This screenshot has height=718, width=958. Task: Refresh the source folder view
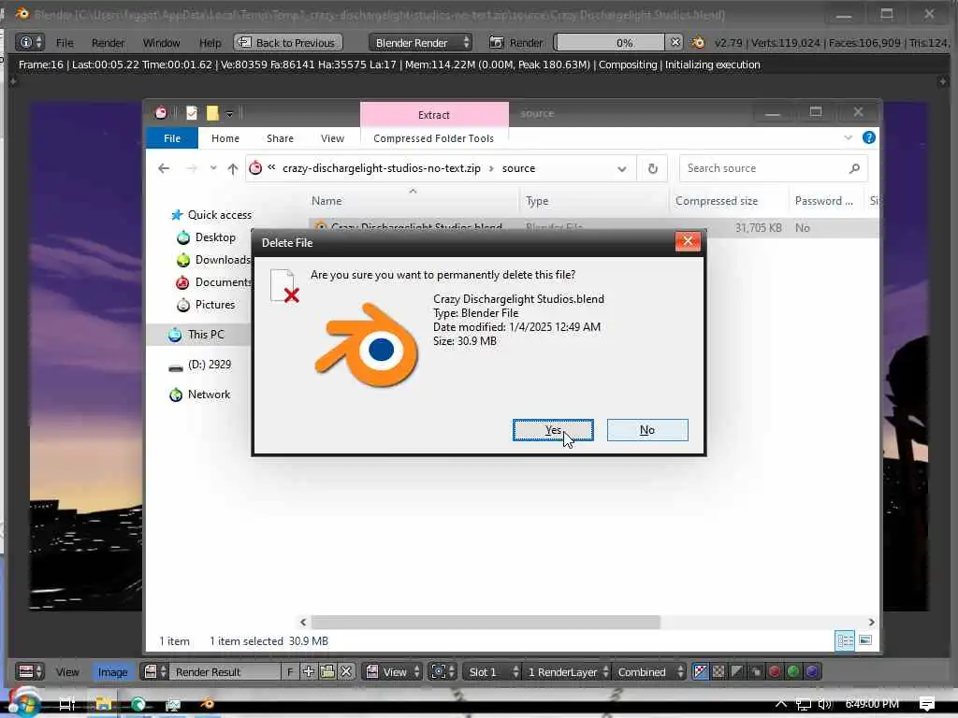point(652,168)
